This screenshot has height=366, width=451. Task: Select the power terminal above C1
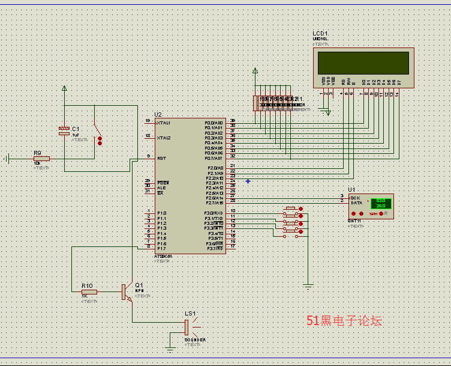pyautogui.click(x=64, y=88)
